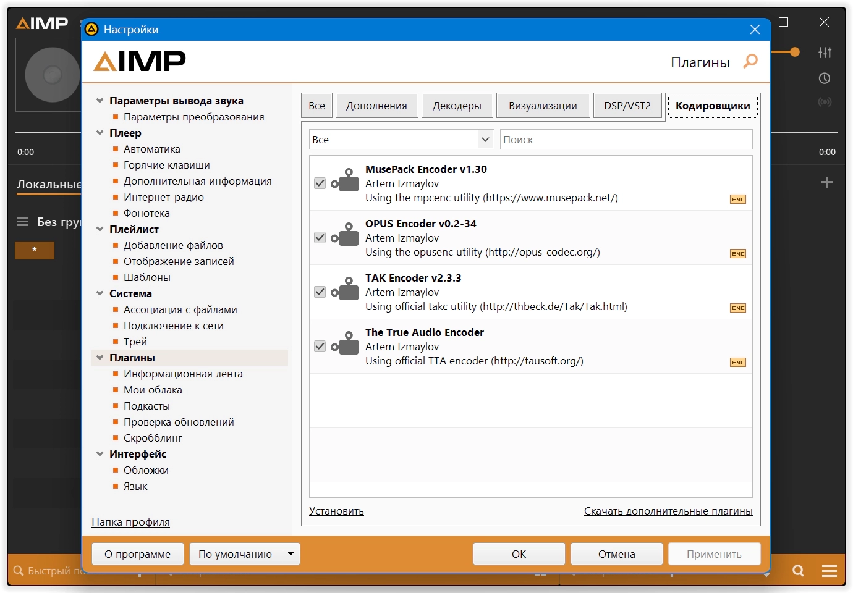Uncheck the OPUS Encoder v0.2-34 plugin
This screenshot has height=593, width=853.
(x=320, y=237)
